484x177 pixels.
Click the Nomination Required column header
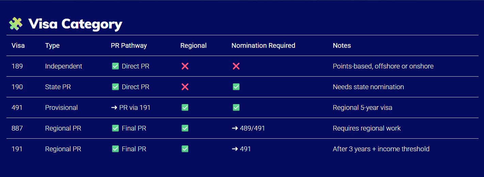263,45
